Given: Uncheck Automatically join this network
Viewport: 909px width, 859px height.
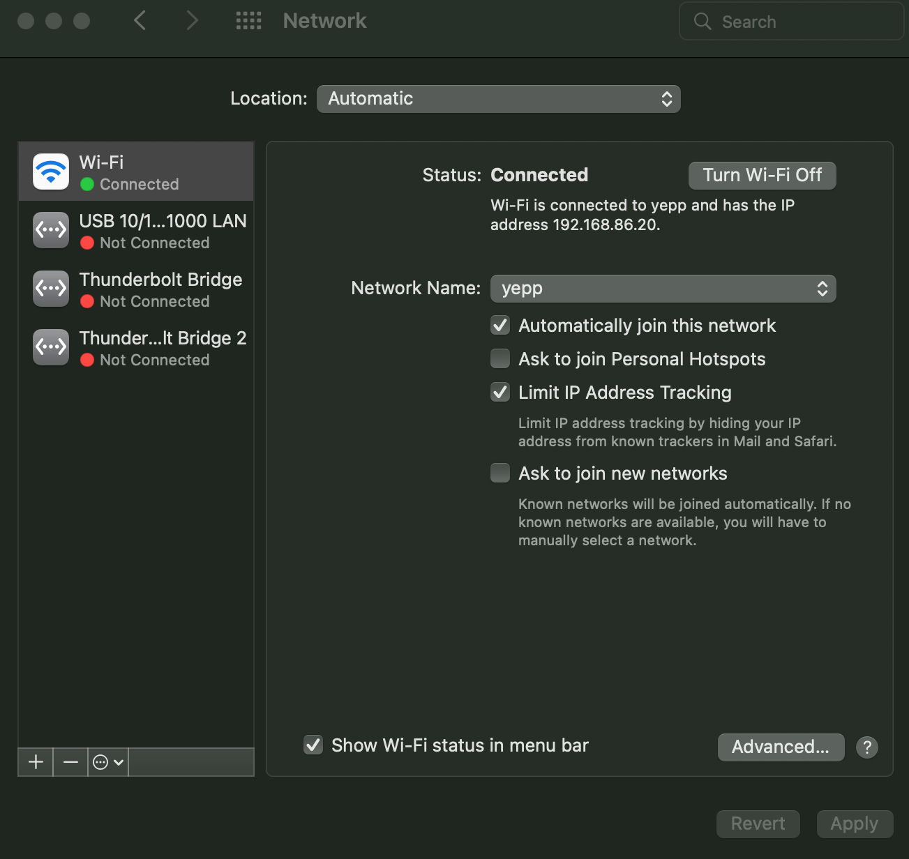Looking at the screenshot, I should (x=500, y=326).
